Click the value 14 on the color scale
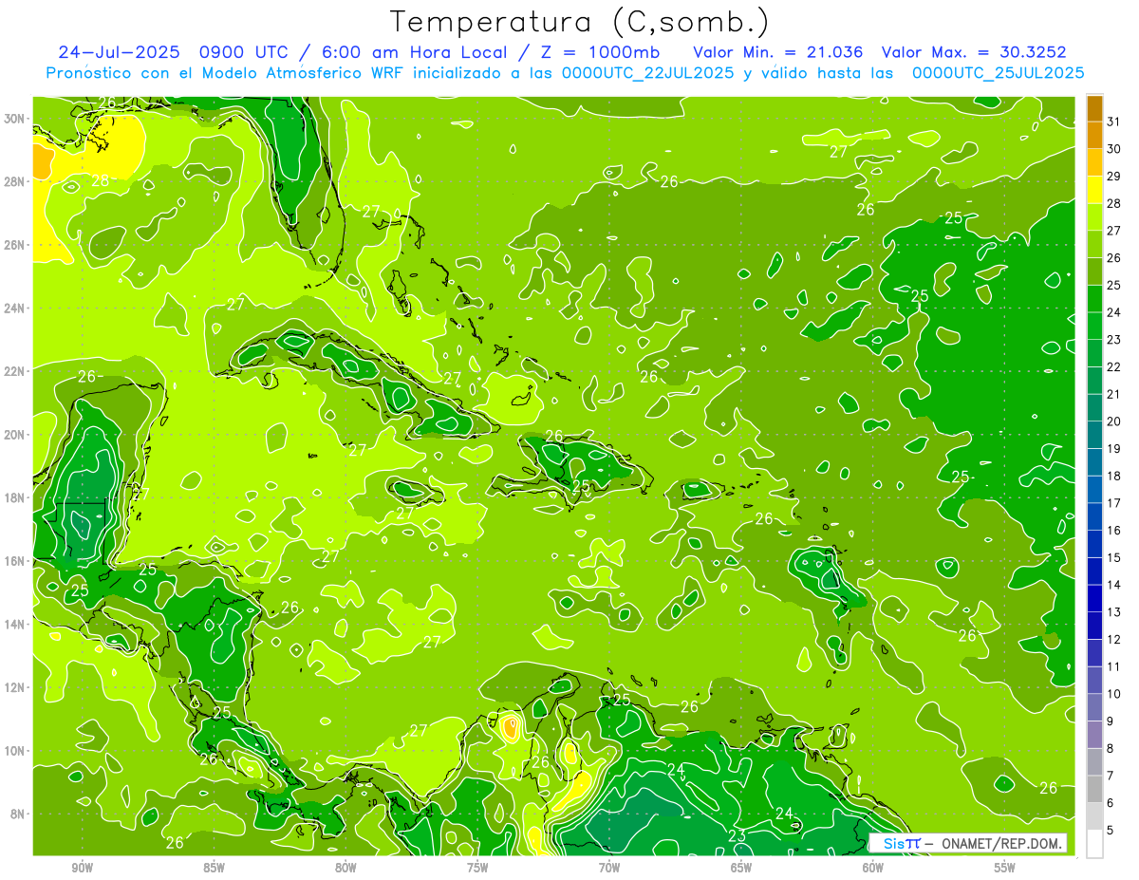Image resolution: width=1139 pixels, height=880 pixels. [1114, 586]
